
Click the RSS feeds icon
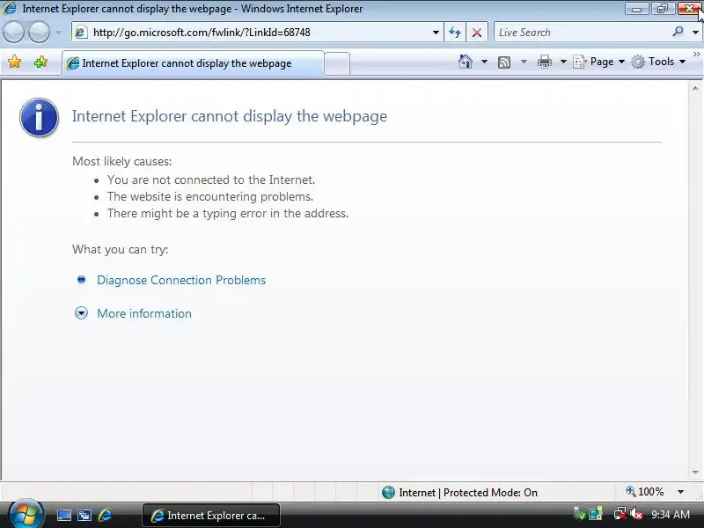pos(504,62)
